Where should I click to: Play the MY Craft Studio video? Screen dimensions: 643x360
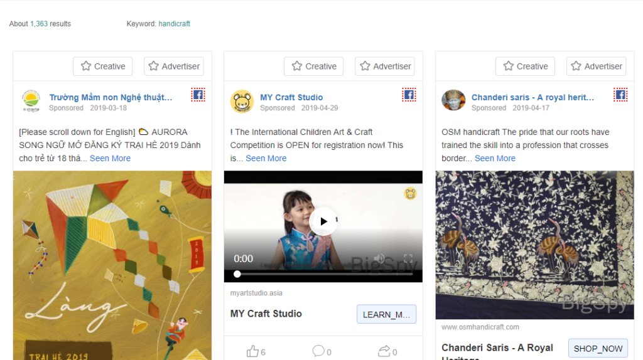point(323,221)
